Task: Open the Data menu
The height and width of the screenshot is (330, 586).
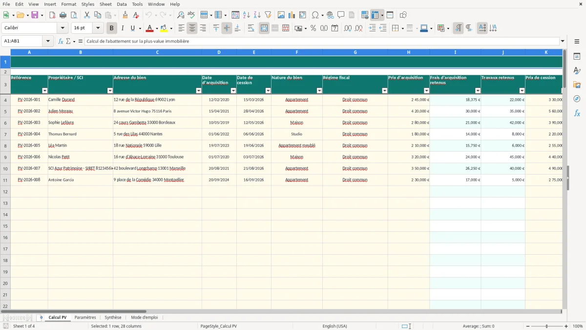Action: [122, 4]
